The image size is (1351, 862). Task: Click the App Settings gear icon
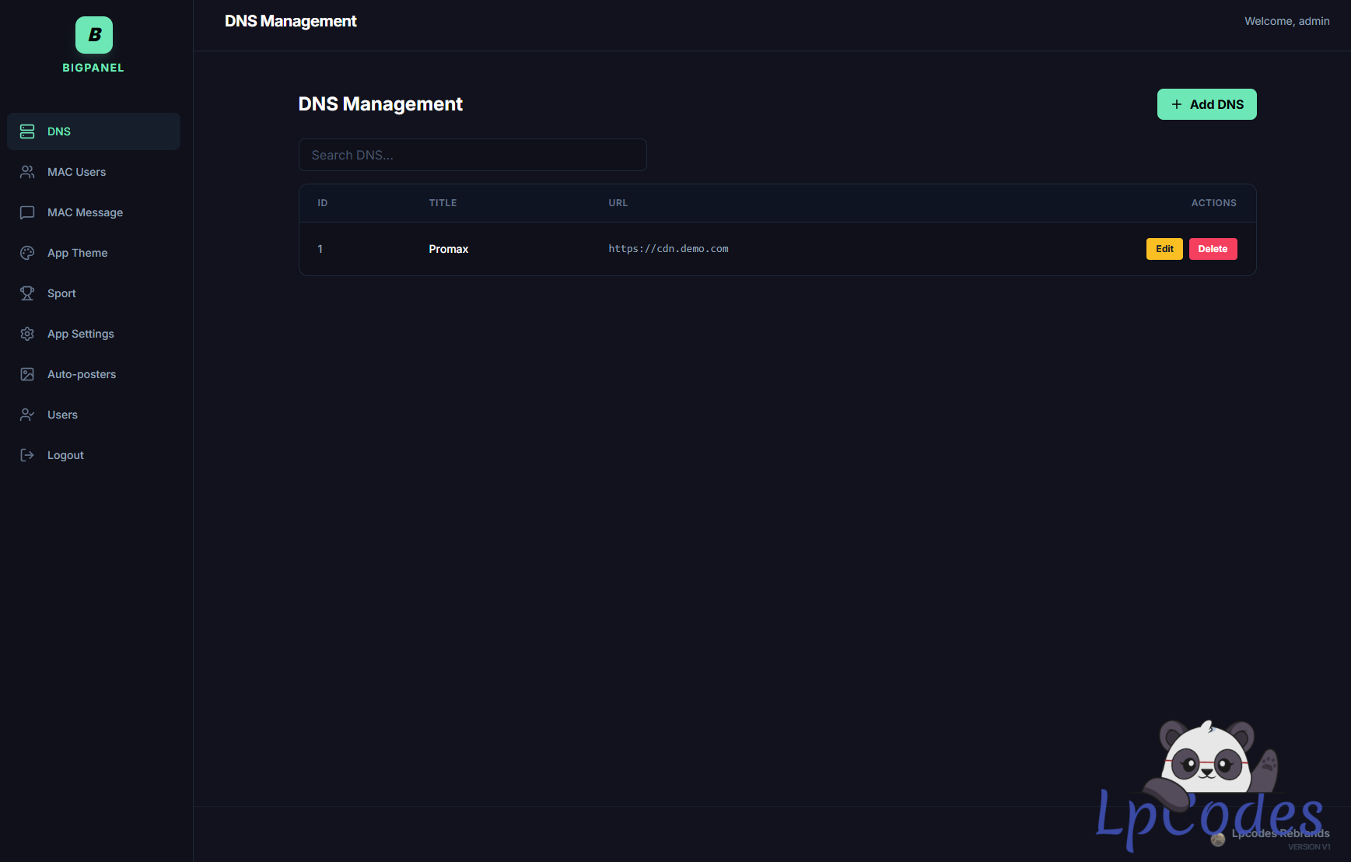(x=27, y=334)
